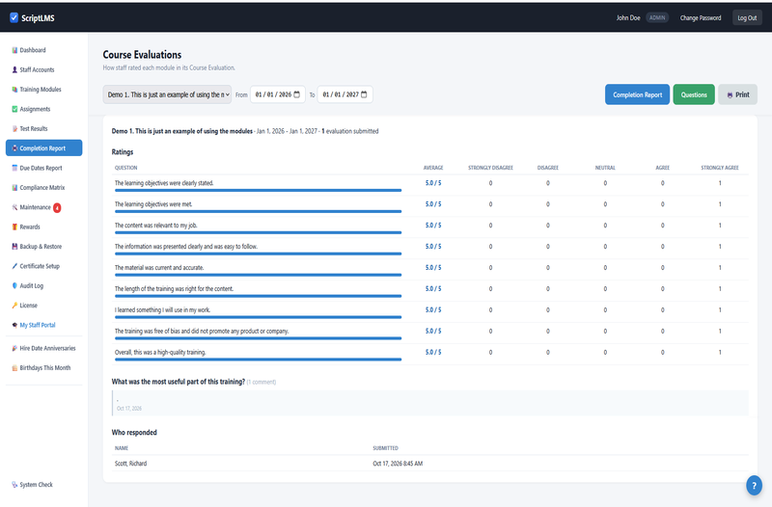Open the module selection dropdown
The image size is (772, 507).
pos(167,94)
